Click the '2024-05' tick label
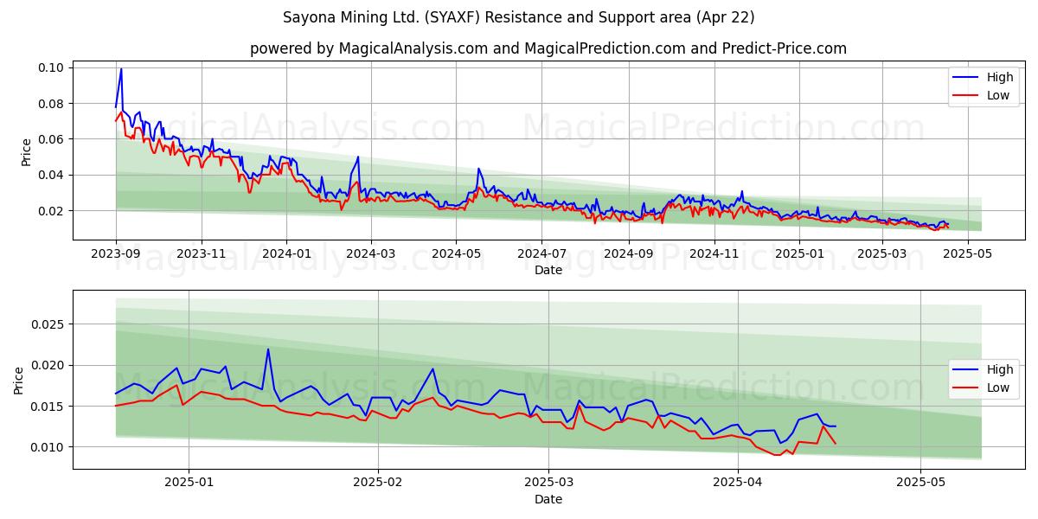1038x519 pixels. click(456, 253)
